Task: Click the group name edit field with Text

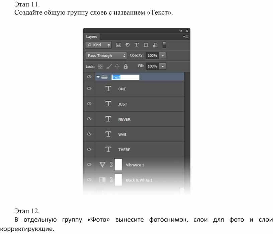Action: click(x=125, y=77)
